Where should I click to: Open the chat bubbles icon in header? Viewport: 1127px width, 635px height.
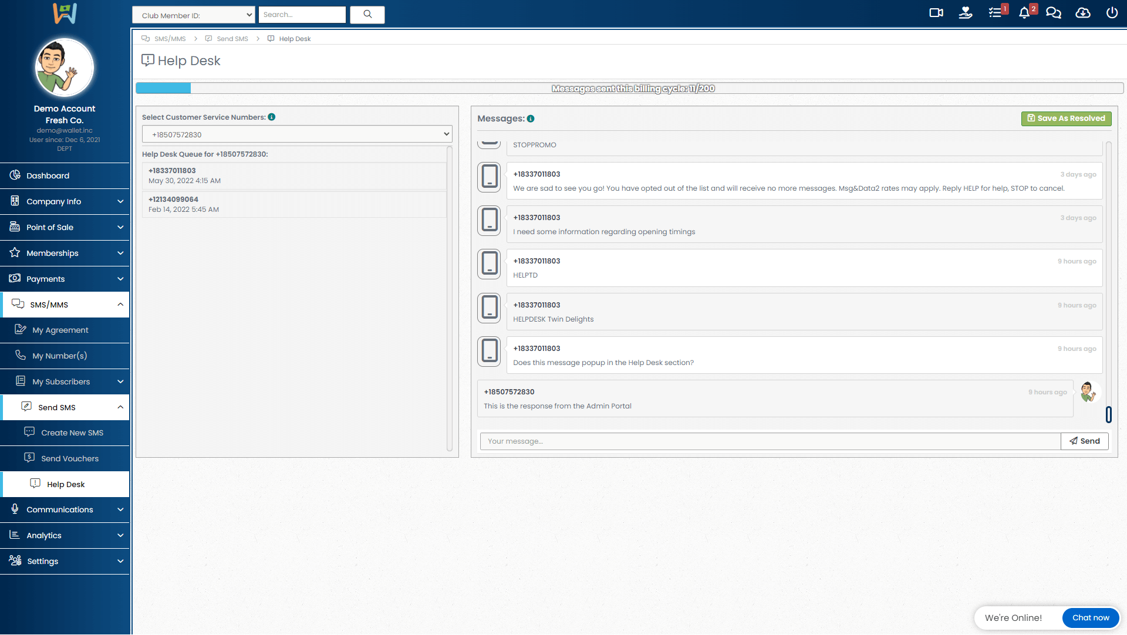(1054, 13)
